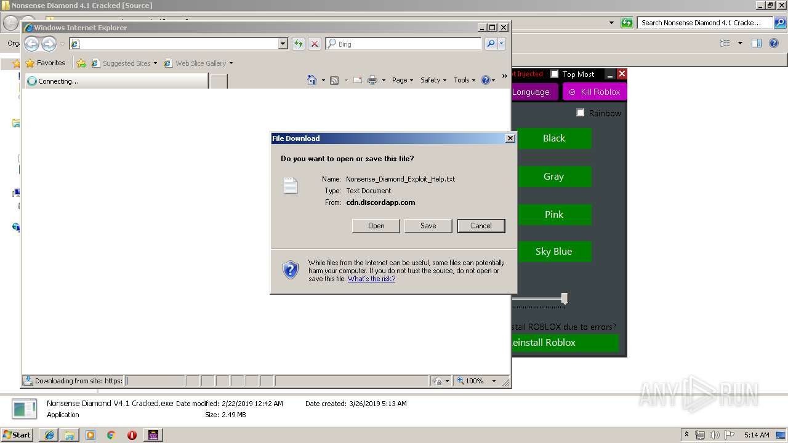Image resolution: width=788 pixels, height=443 pixels.
Task: Open the zoom level 100% dropdown
Action: coord(494,381)
